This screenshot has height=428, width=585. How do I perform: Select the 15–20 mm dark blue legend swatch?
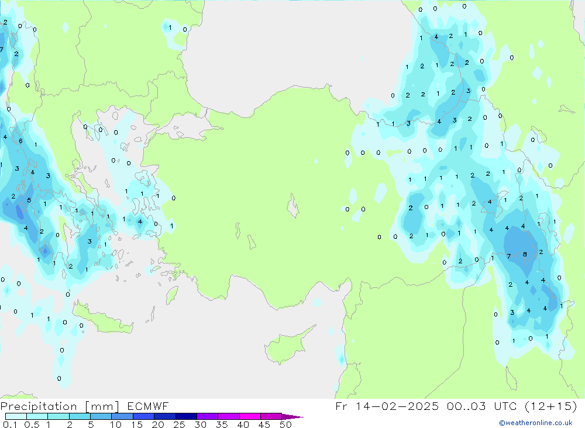click(x=144, y=416)
